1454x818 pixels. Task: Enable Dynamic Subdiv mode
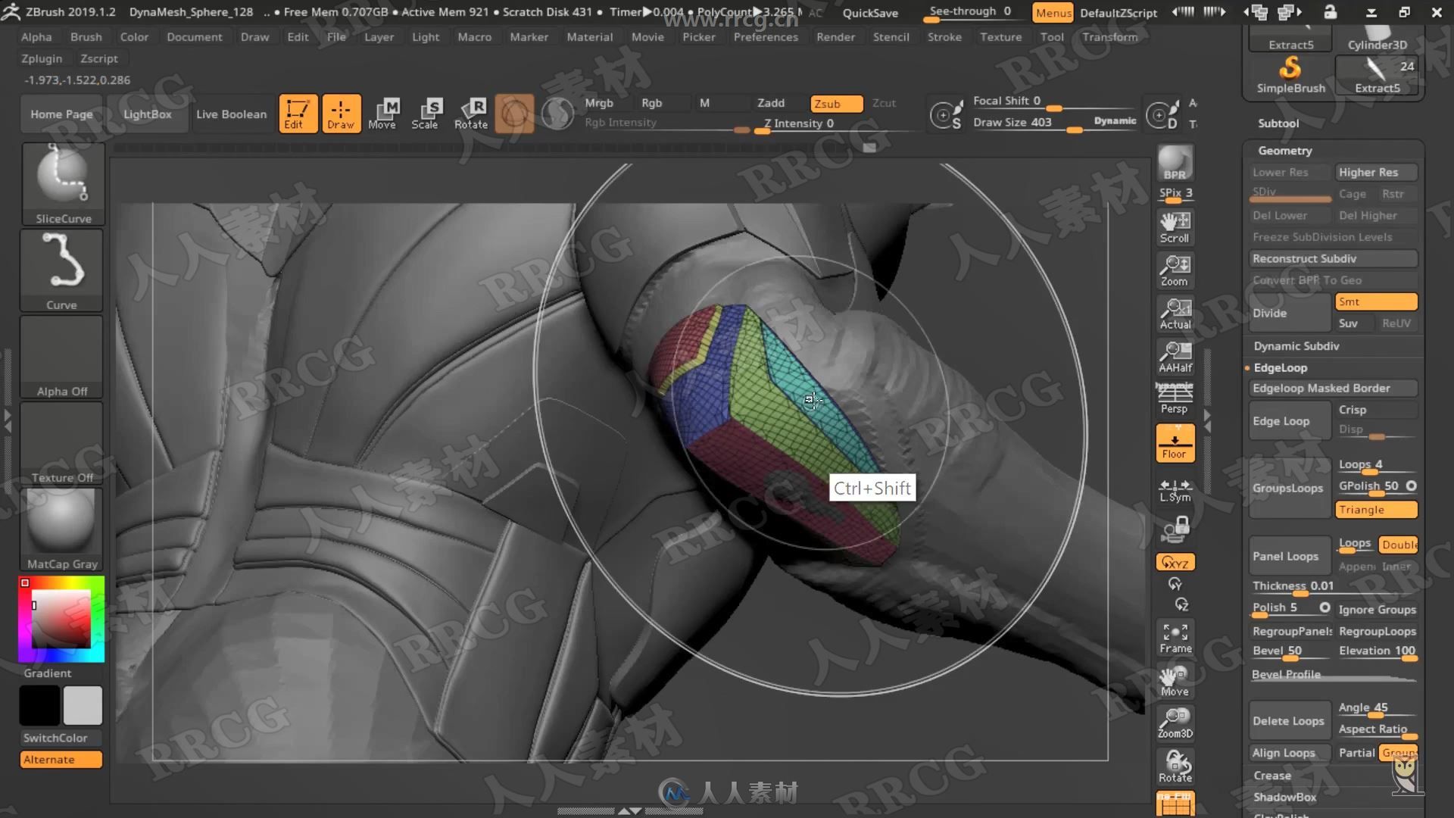[1296, 345]
